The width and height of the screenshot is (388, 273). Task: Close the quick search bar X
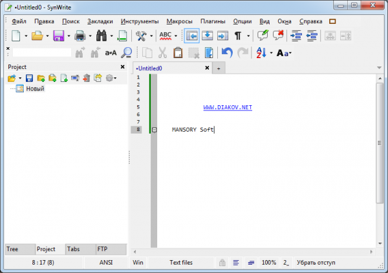pos(8,48)
